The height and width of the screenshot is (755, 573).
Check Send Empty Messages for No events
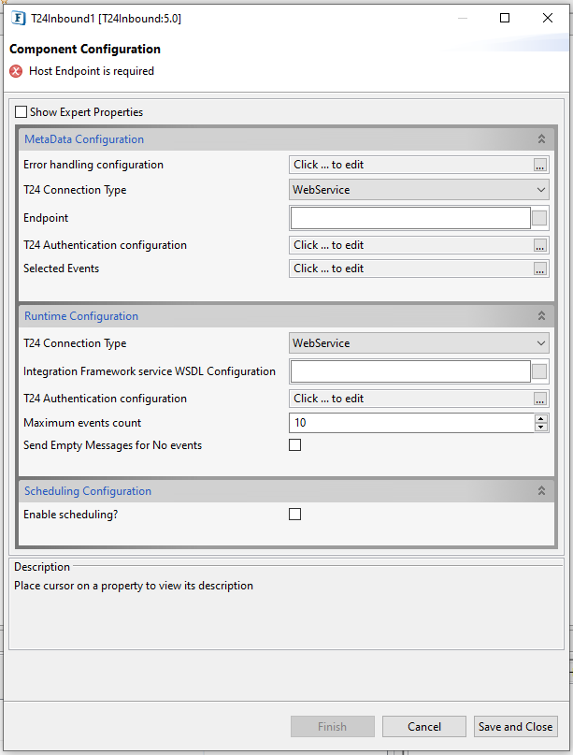tap(295, 445)
